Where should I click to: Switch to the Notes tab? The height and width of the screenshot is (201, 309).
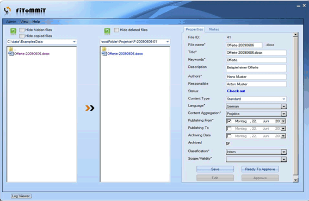click(x=214, y=29)
